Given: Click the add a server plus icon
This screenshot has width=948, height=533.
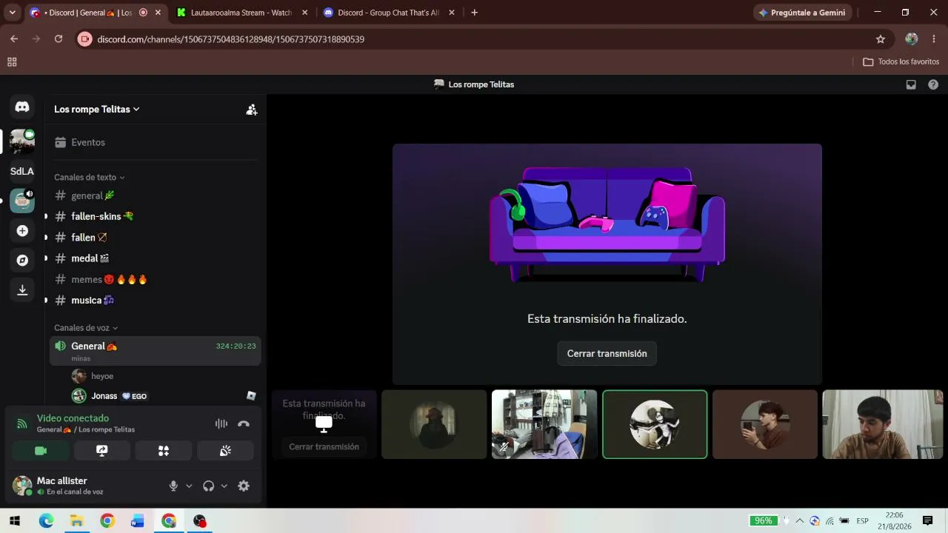Looking at the screenshot, I should [x=22, y=231].
